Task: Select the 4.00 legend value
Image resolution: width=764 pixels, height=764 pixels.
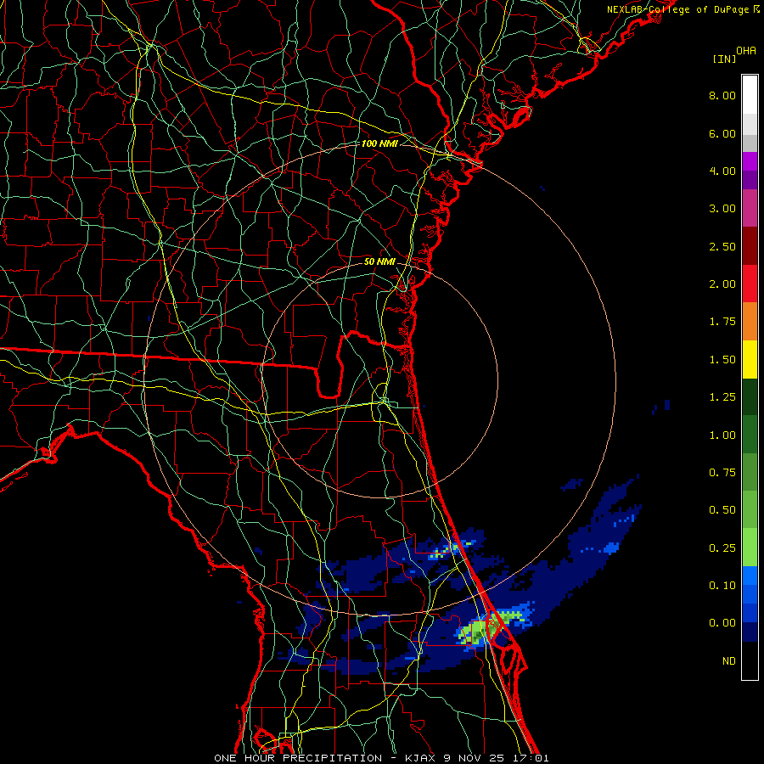Action: tap(722, 171)
